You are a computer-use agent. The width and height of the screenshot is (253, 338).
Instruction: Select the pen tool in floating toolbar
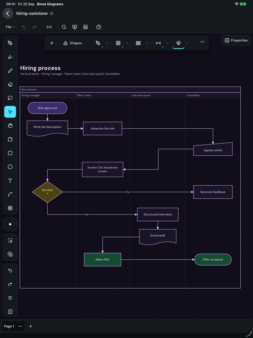[x=98, y=43]
